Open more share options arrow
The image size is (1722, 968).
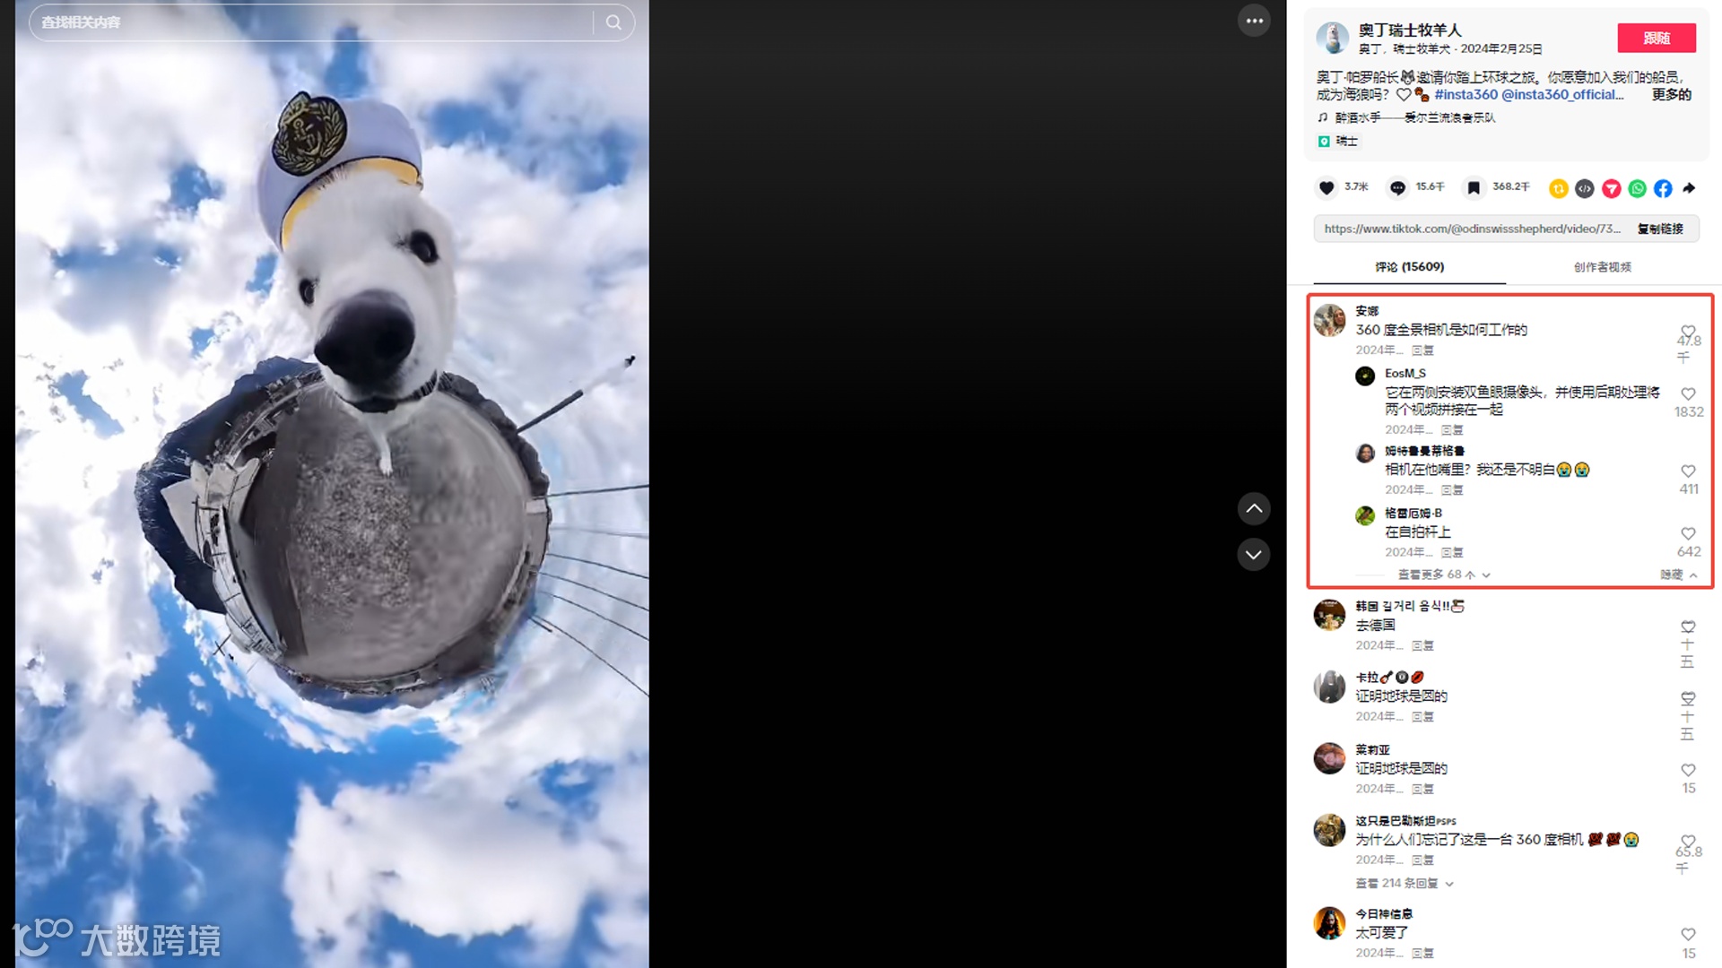click(1690, 188)
